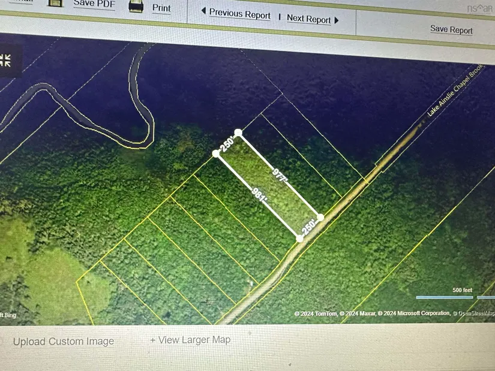The image size is (495, 371).
Task: Click the Save PDF document icon
Action: 55,2
